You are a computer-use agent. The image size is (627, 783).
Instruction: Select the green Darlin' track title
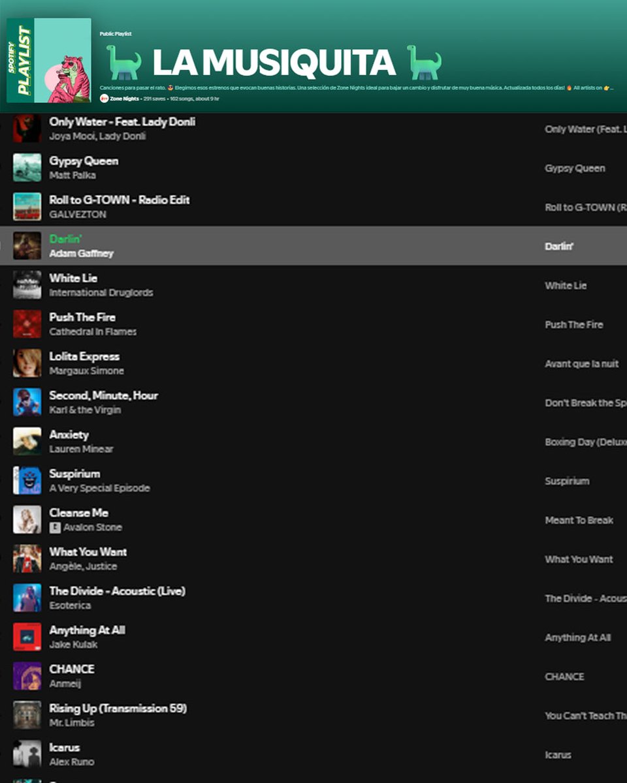click(65, 239)
